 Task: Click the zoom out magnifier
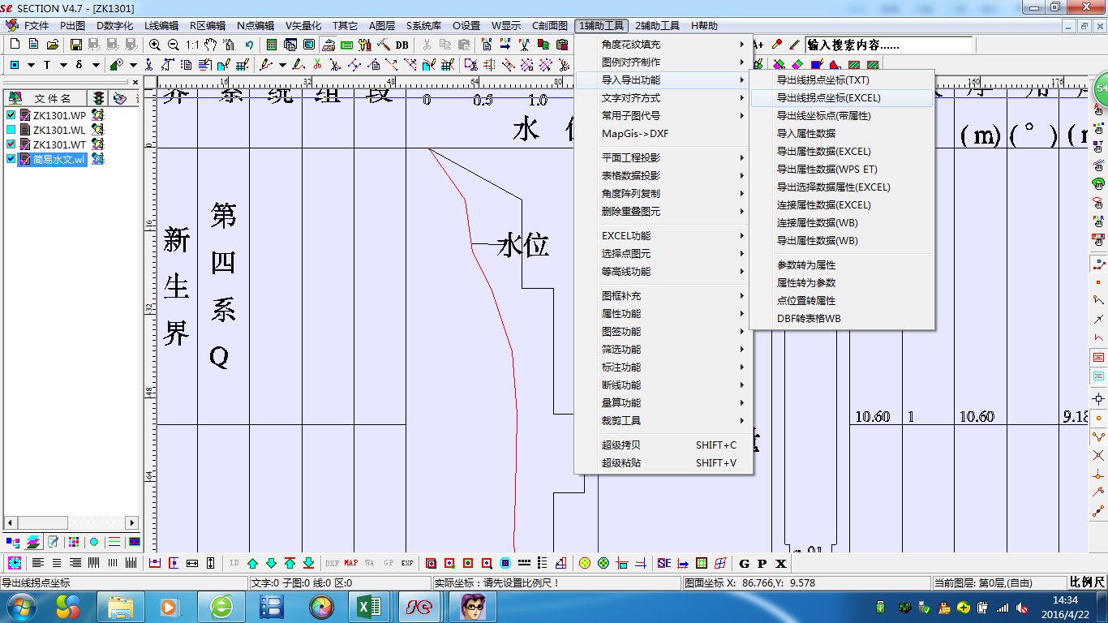(x=174, y=45)
